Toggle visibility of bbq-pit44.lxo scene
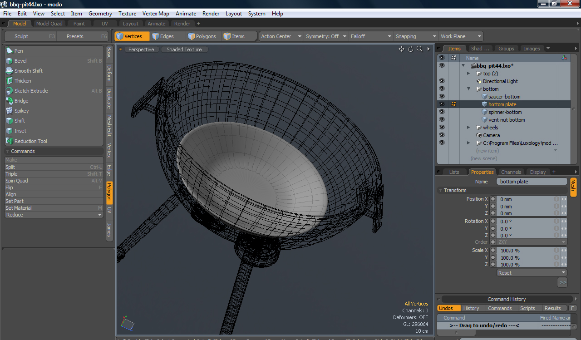The height and width of the screenshot is (340, 581). (442, 66)
